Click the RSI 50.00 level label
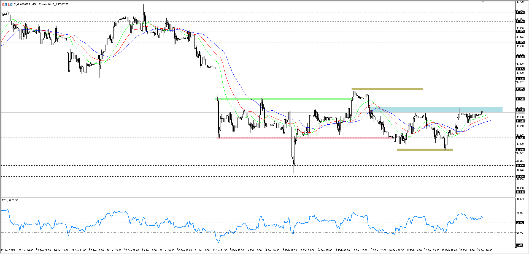529x254 pixels. coord(520,223)
